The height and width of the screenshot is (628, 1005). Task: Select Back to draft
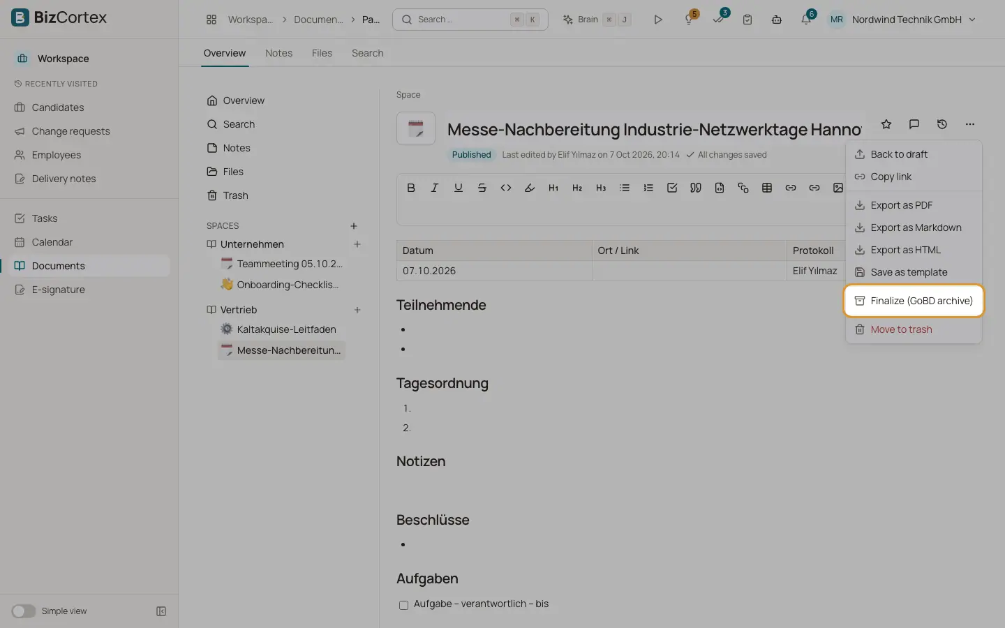pos(914,154)
